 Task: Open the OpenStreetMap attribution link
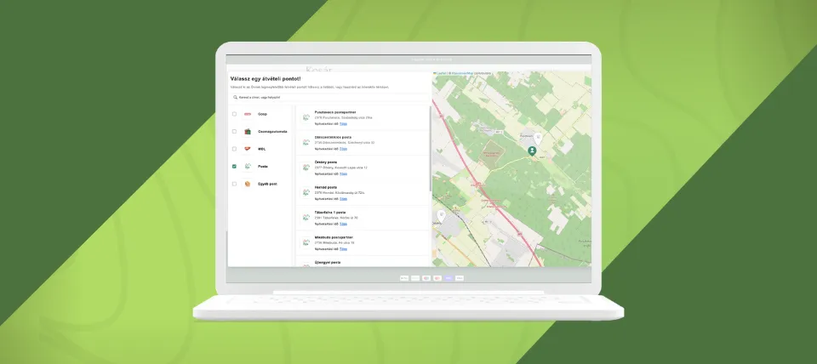pyautogui.click(x=461, y=73)
